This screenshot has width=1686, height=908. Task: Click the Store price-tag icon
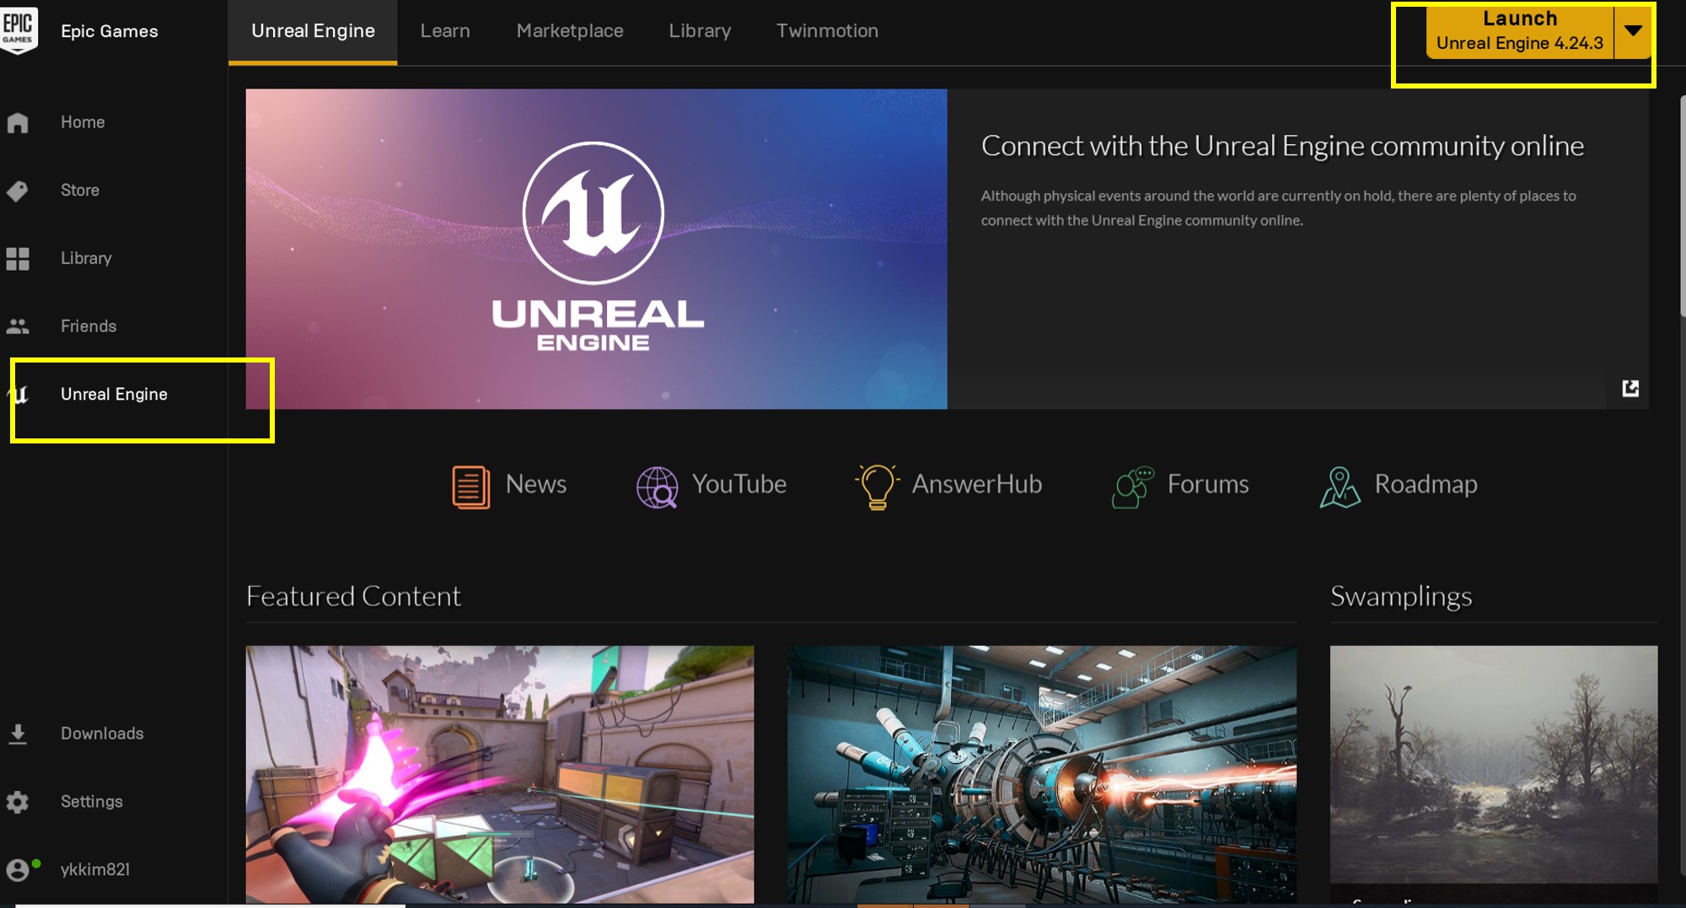18,191
